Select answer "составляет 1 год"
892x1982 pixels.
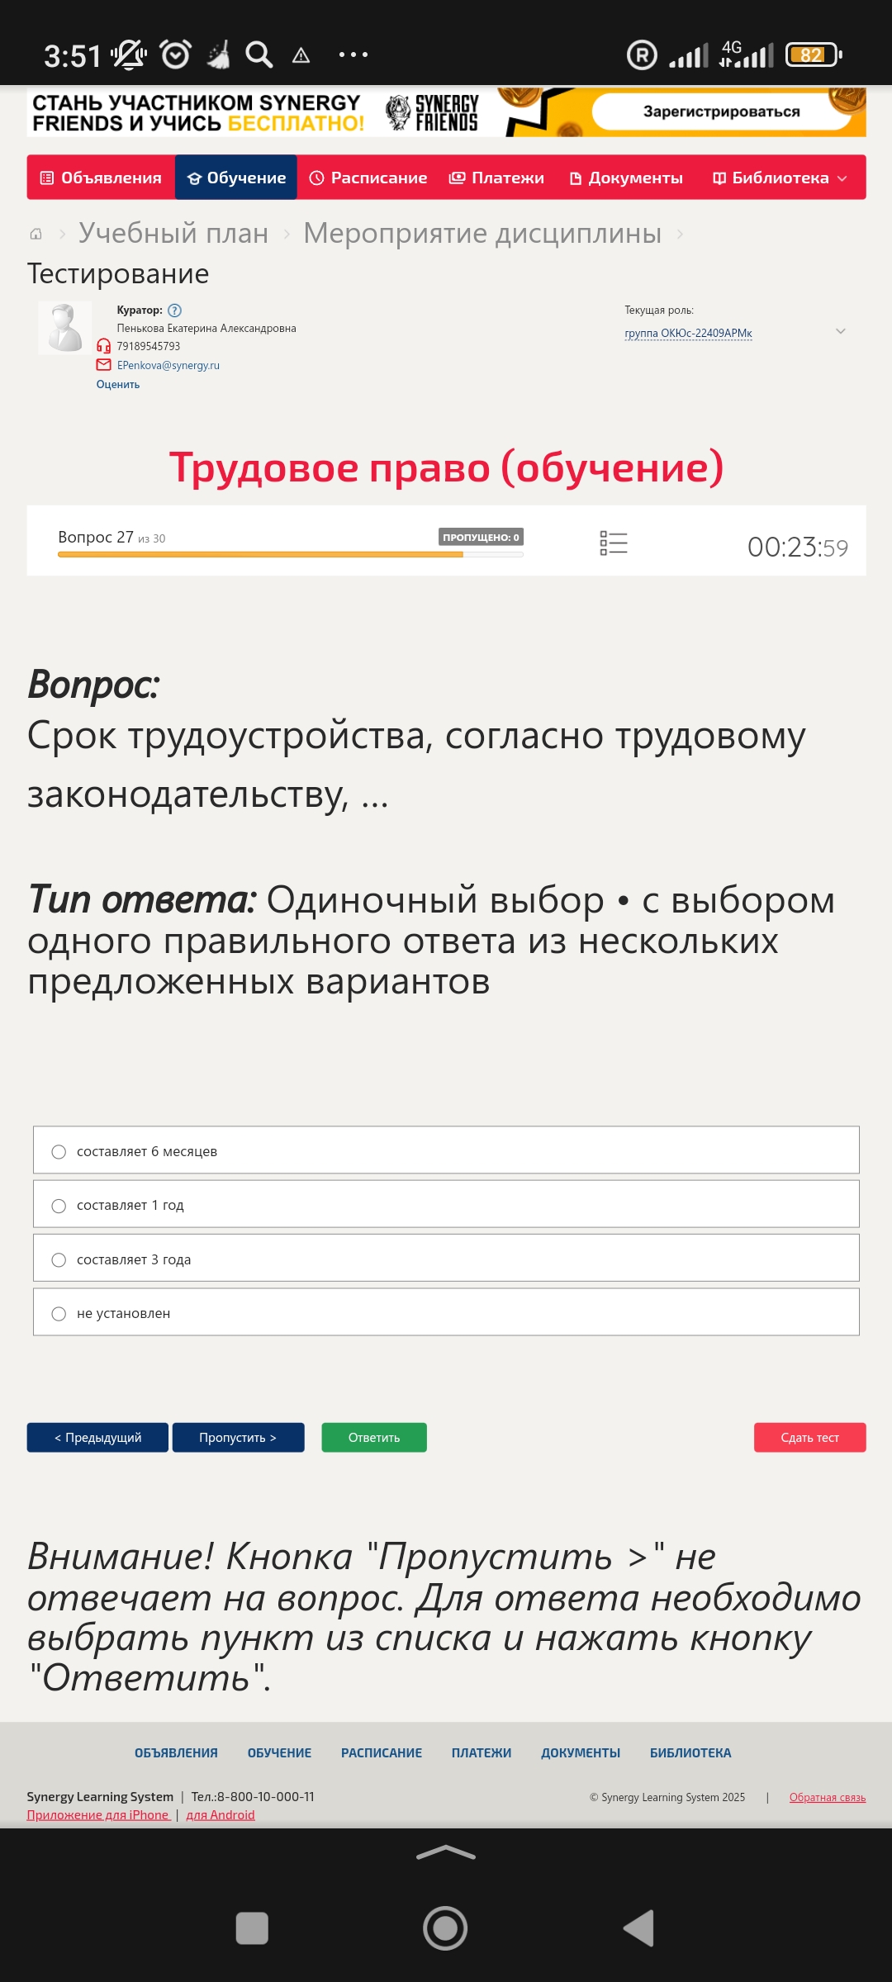click(59, 1206)
